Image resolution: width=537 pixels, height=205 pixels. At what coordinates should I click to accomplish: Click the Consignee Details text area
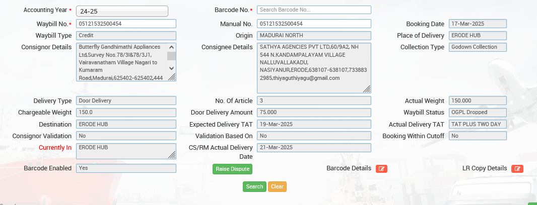[310, 67]
